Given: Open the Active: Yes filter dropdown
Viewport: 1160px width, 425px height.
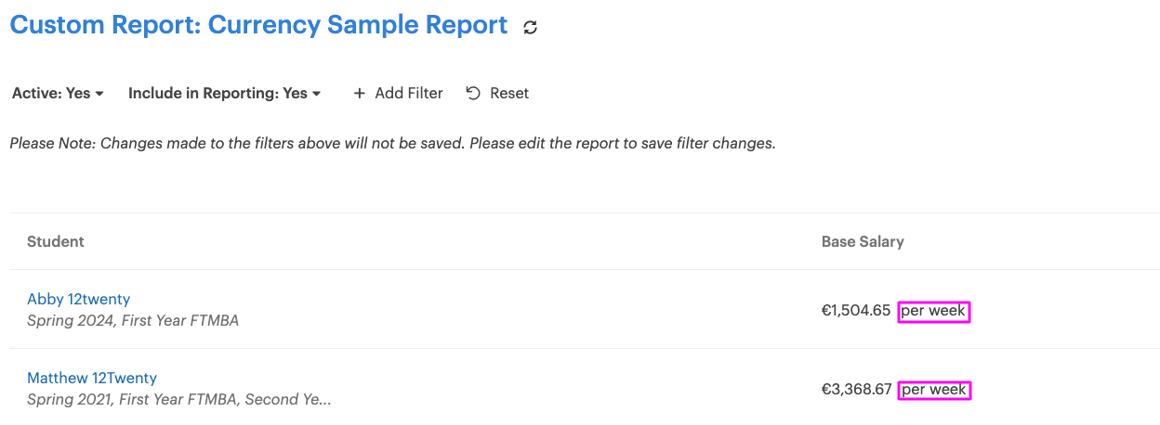Looking at the screenshot, I should click(x=58, y=93).
